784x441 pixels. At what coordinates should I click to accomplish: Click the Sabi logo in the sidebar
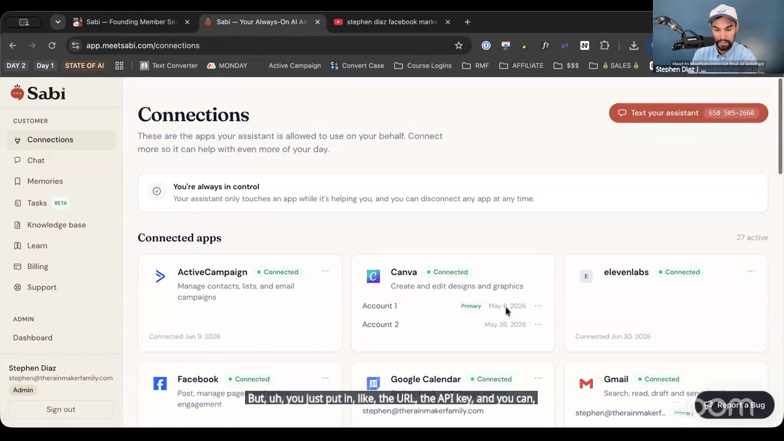pos(38,92)
